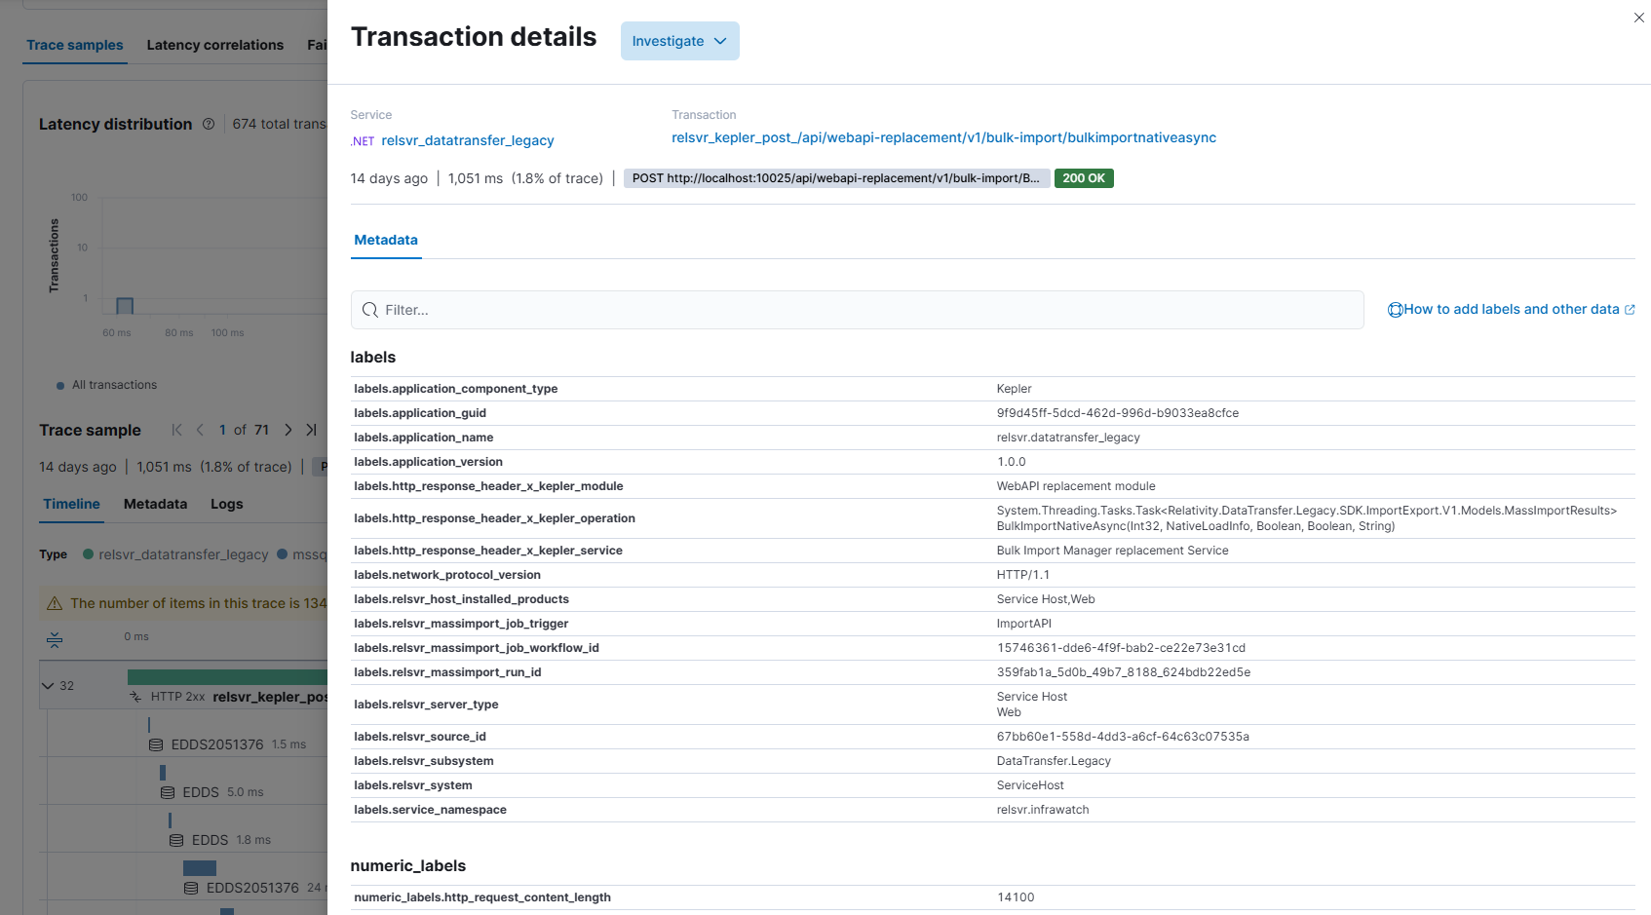Jump to last trace sample
This screenshot has height=915, width=1651.
(311, 430)
